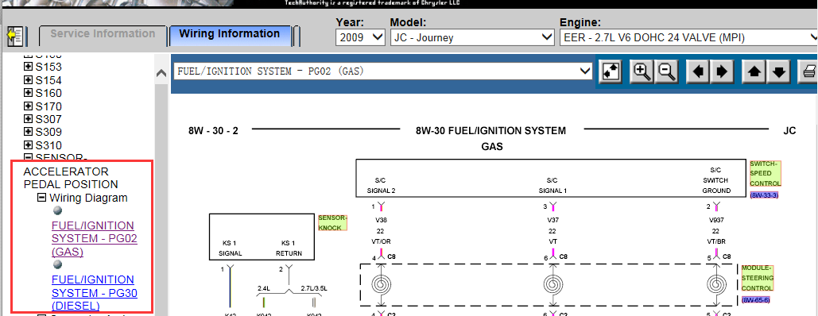Screen dimensions: 818x316
Task: Follow the (8W-33-3) diagram reference
Action: pos(764,195)
